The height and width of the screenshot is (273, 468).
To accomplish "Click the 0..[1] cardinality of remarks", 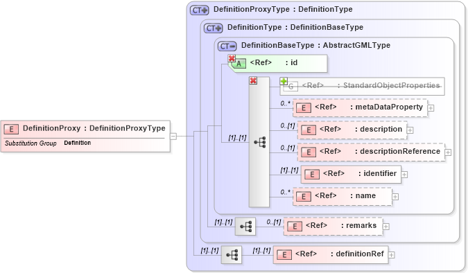I will [274, 222].
